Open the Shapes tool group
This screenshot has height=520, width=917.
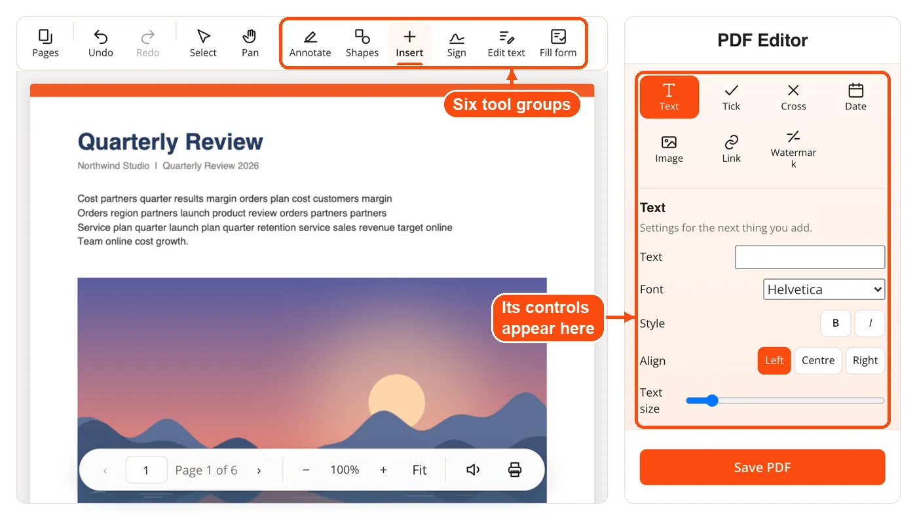pyautogui.click(x=362, y=43)
